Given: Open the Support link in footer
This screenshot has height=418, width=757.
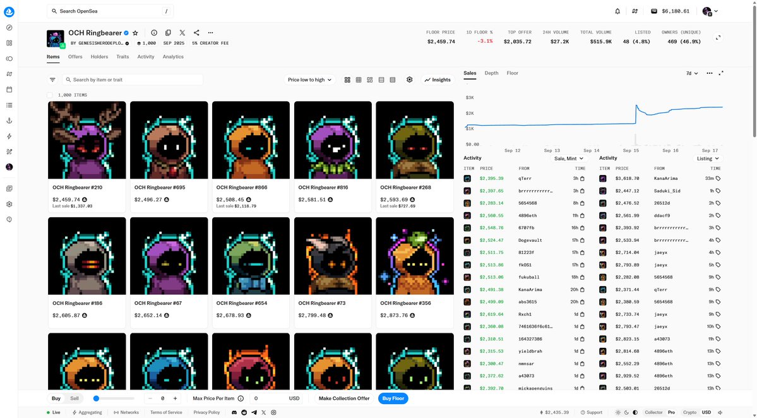Looking at the screenshot, I should click(x=592, y=413).
